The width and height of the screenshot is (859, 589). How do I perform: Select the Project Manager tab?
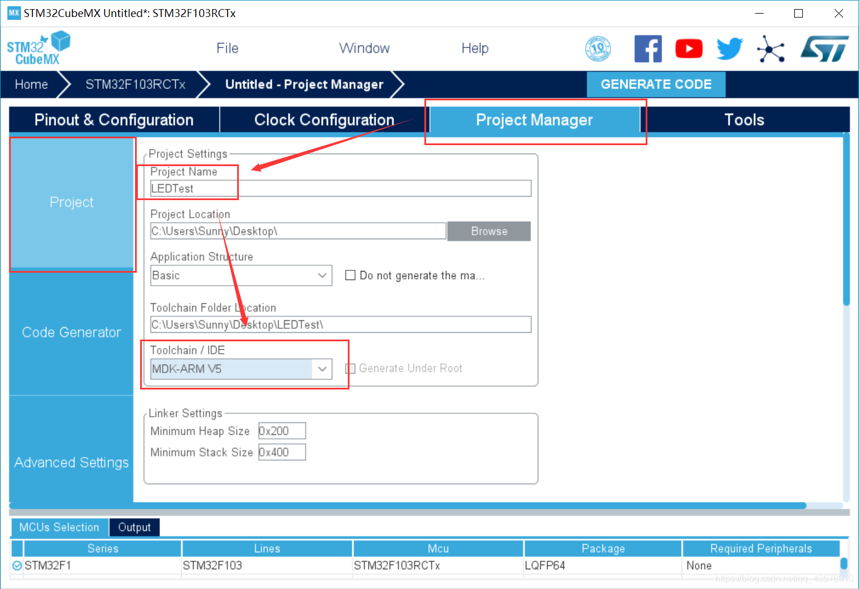(x=534, y=120)
